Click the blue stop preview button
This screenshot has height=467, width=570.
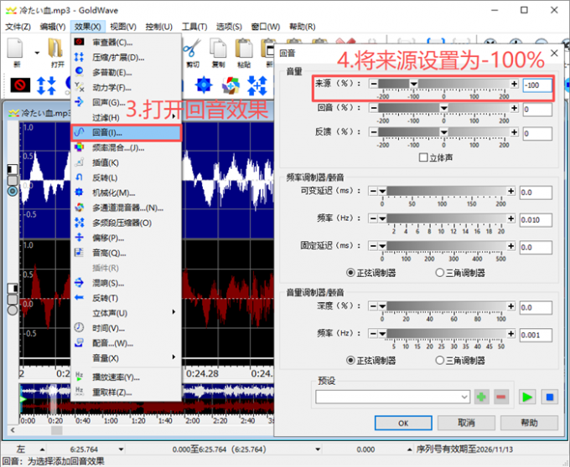tap(550, 397)
